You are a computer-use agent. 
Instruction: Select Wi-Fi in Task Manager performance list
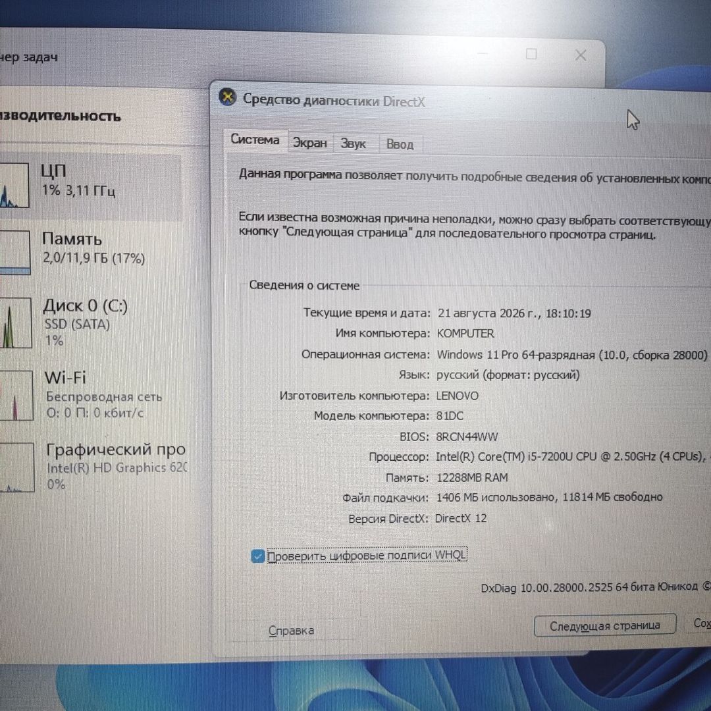click(x=91, y=396)
